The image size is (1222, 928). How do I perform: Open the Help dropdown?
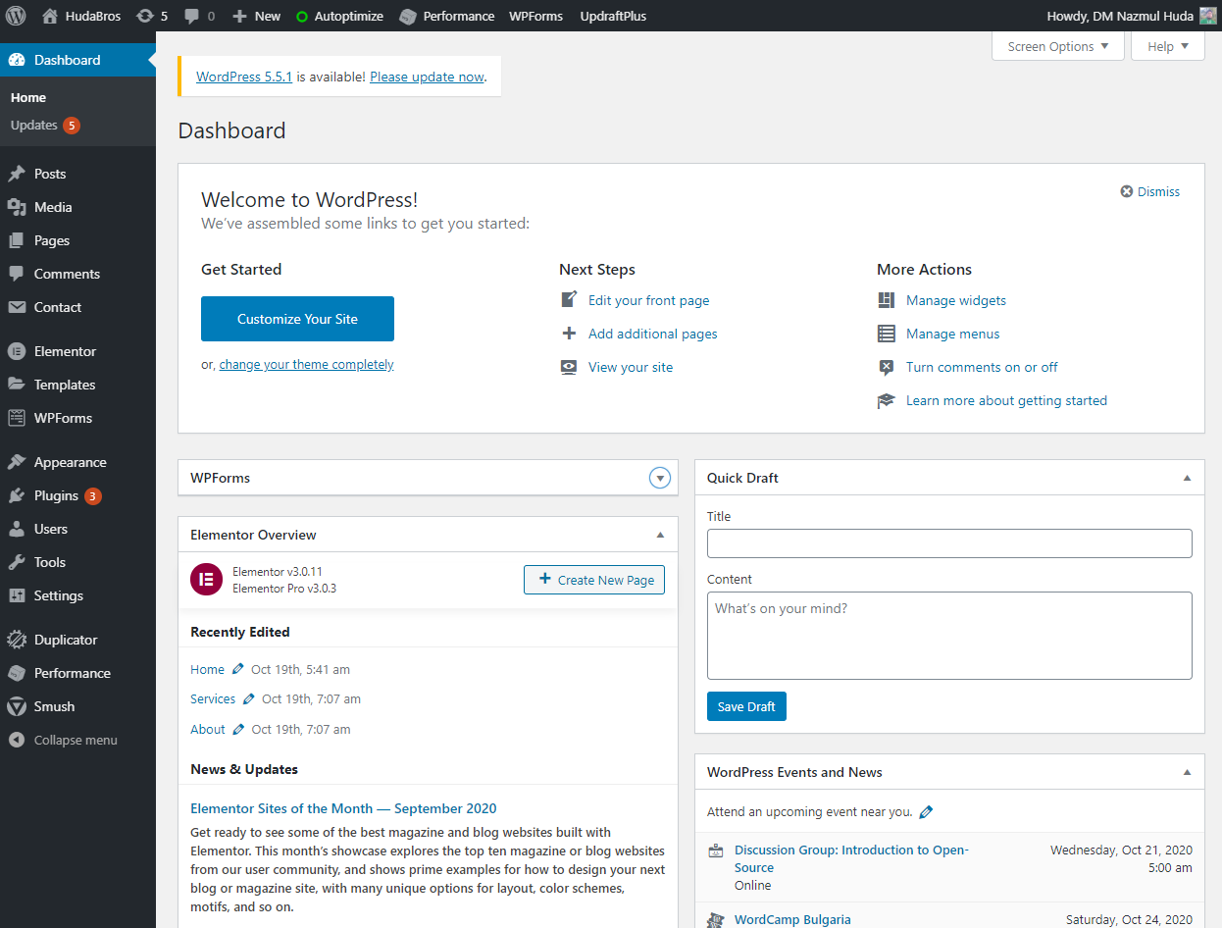[x=1167, y=45]
